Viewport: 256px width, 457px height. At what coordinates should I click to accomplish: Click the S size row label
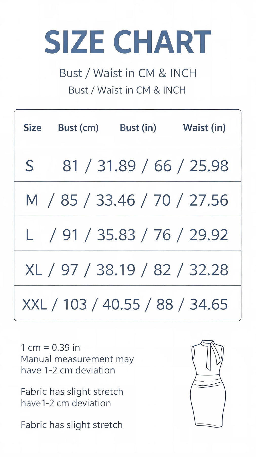[30, 166]
